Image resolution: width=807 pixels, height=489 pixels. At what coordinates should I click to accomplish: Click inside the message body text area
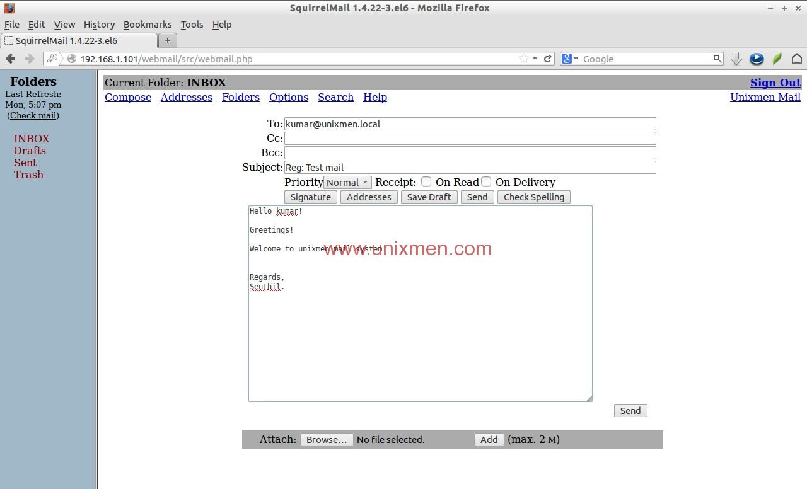click(x=421, y=304)
